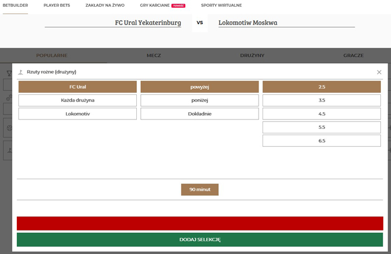Choose Lokomotiv team option
The image size is (391, 254).
tap(78, 114)
